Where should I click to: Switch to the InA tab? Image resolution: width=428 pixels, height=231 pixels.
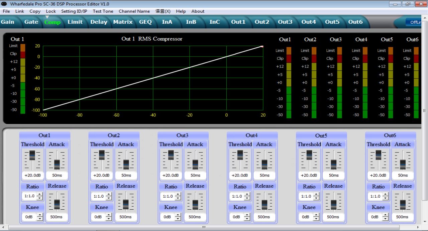pyautogui.click(x=167, y=22)
